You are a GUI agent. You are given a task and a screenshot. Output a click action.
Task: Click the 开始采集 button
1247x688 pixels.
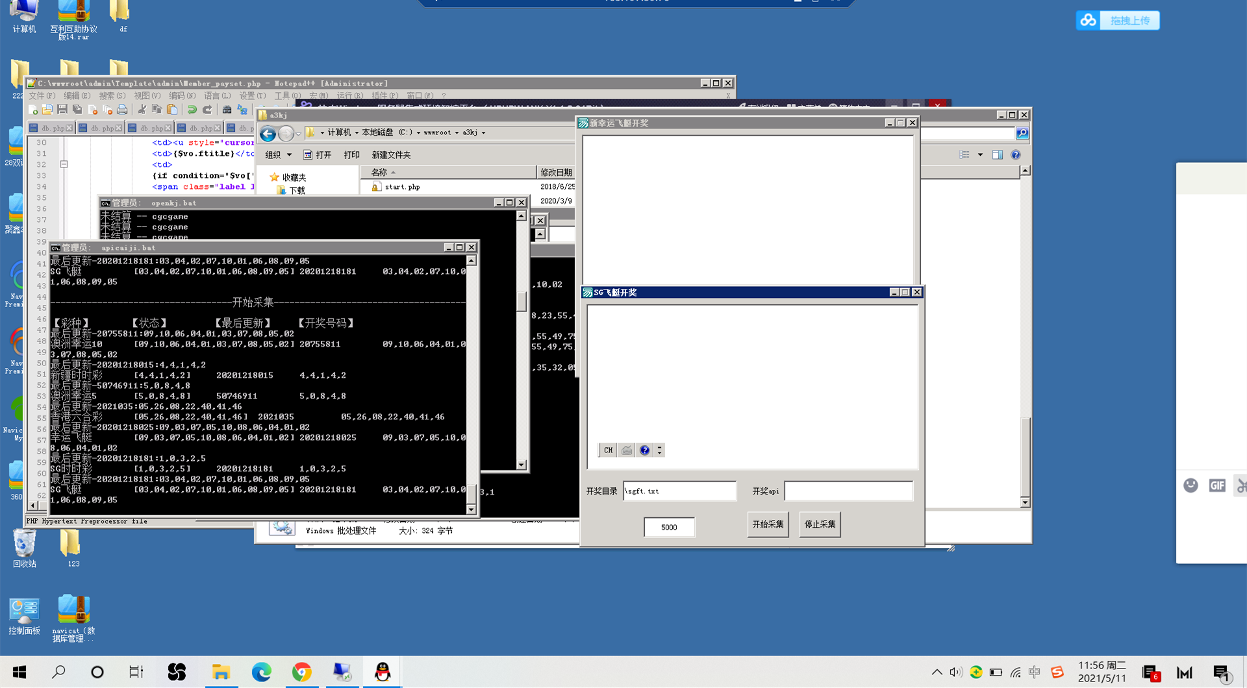768,524
